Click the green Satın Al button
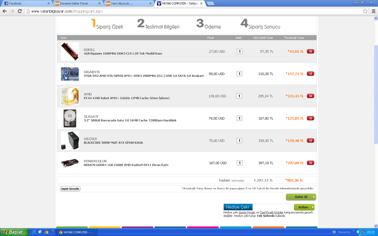This screenshot has height=236, width=378. coord(301,197)
